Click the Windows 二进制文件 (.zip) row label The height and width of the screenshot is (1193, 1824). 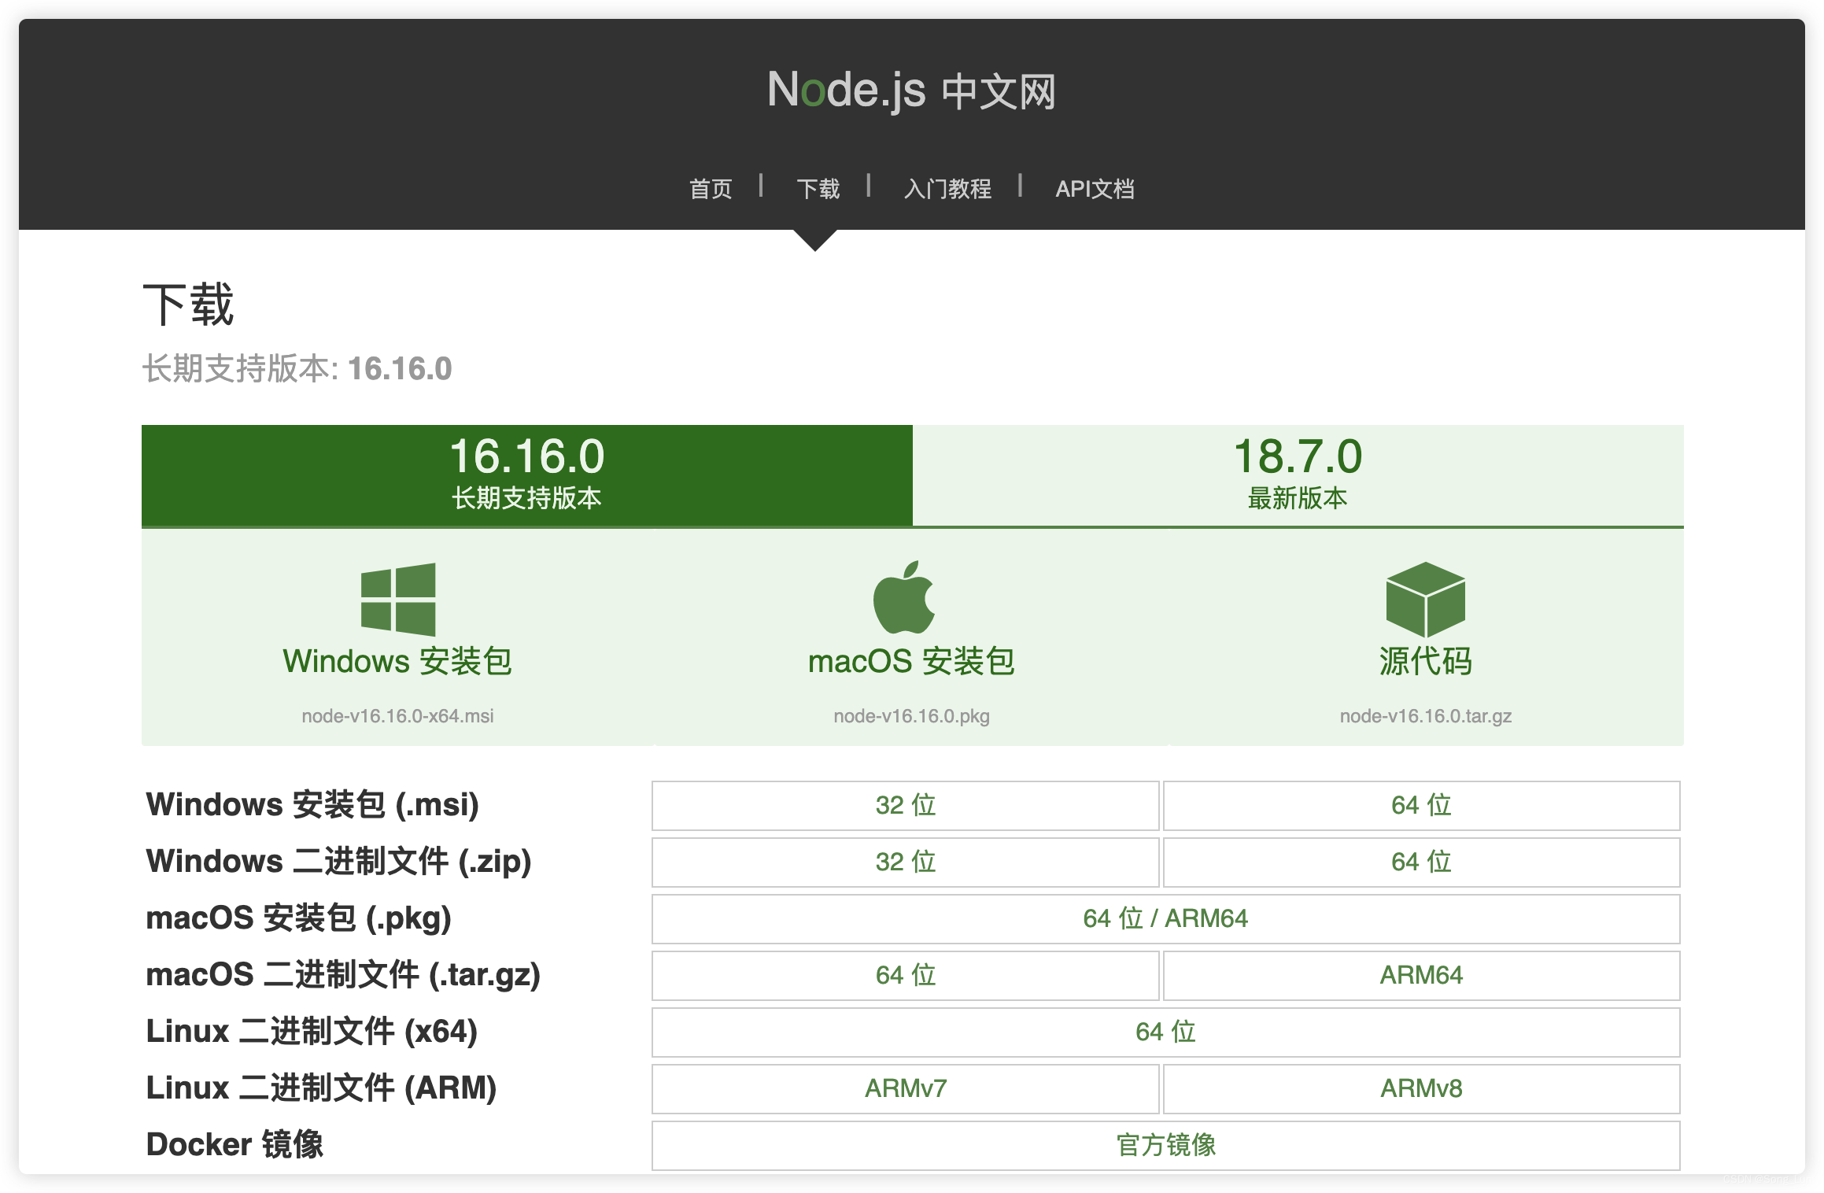point(339,862)
